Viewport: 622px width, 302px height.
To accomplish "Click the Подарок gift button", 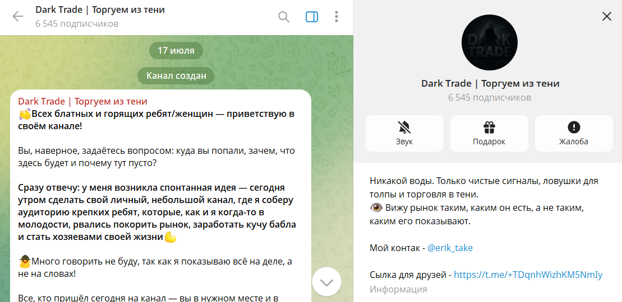I will [489, 133].
